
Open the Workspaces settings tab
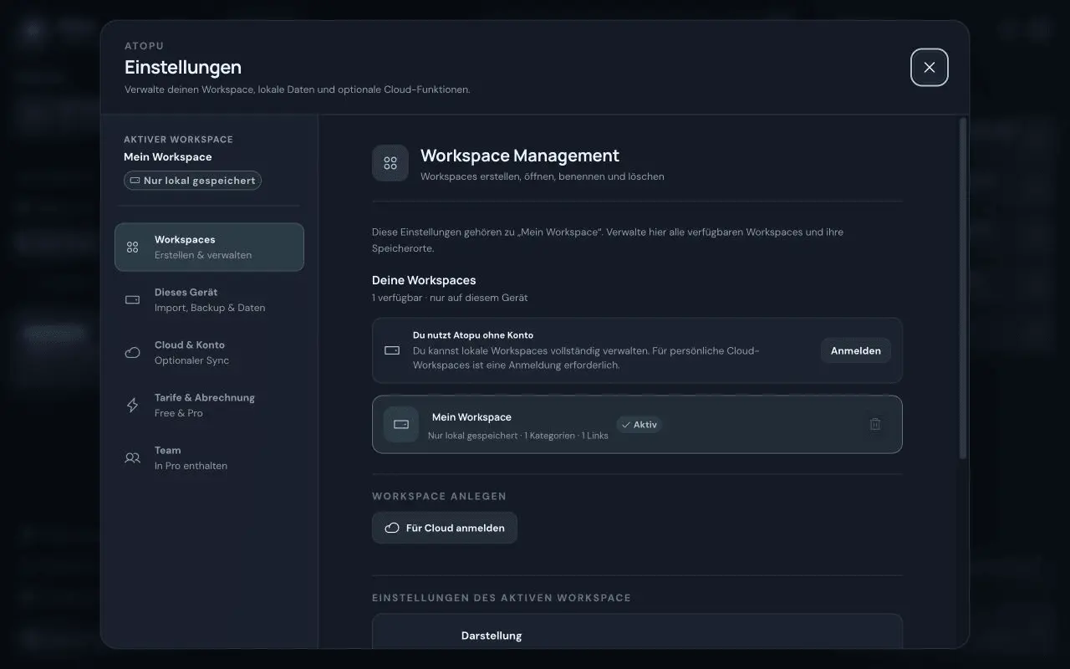point(209,247)
